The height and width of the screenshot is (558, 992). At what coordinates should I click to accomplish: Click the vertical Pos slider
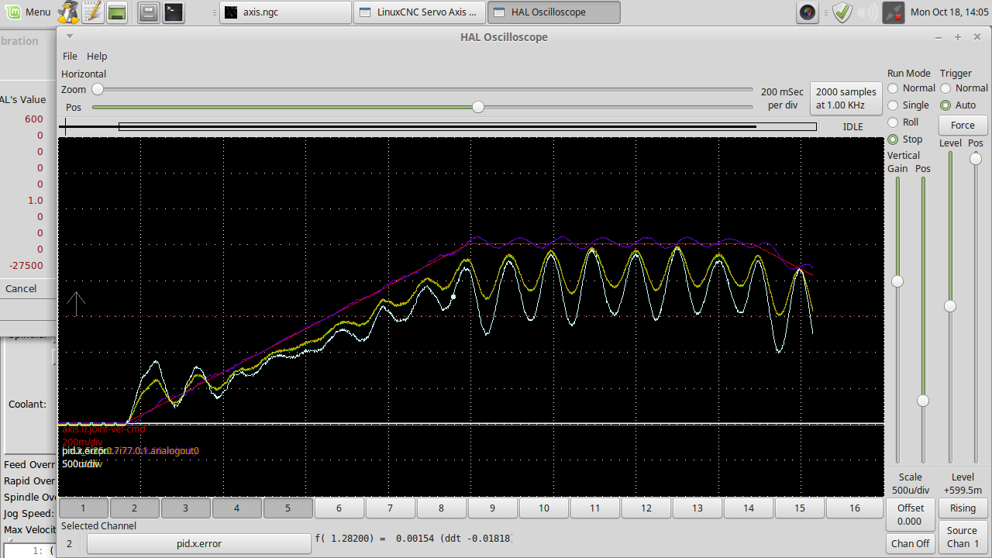click(922, 319)
